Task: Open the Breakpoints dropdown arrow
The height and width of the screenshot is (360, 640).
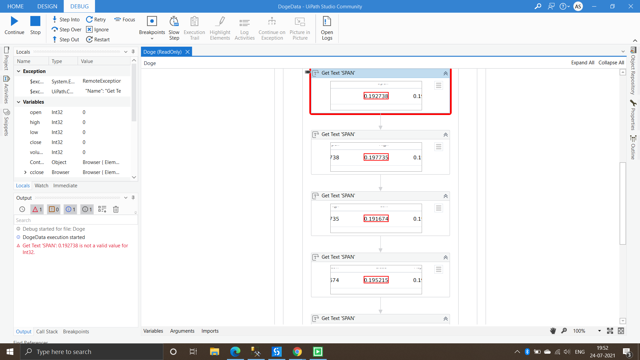Action: 152,39
